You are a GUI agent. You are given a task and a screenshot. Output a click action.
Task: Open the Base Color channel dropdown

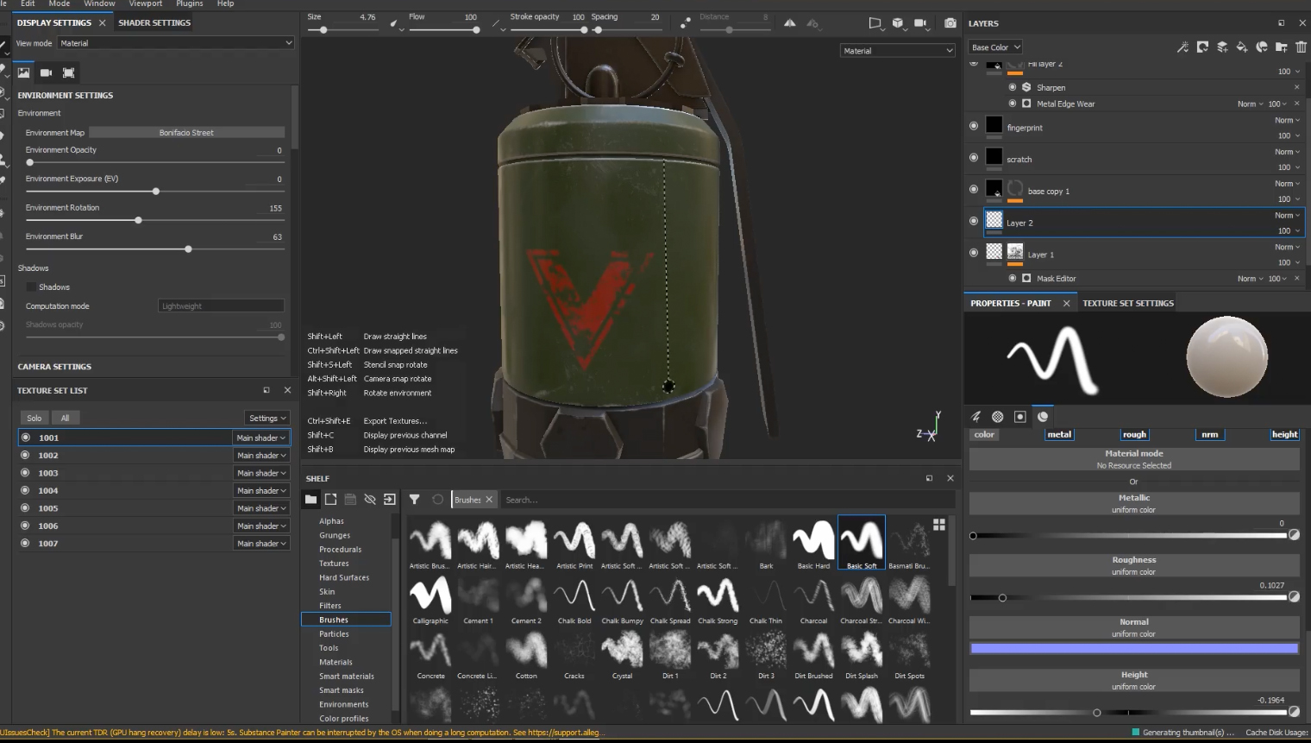click(994, 47)
